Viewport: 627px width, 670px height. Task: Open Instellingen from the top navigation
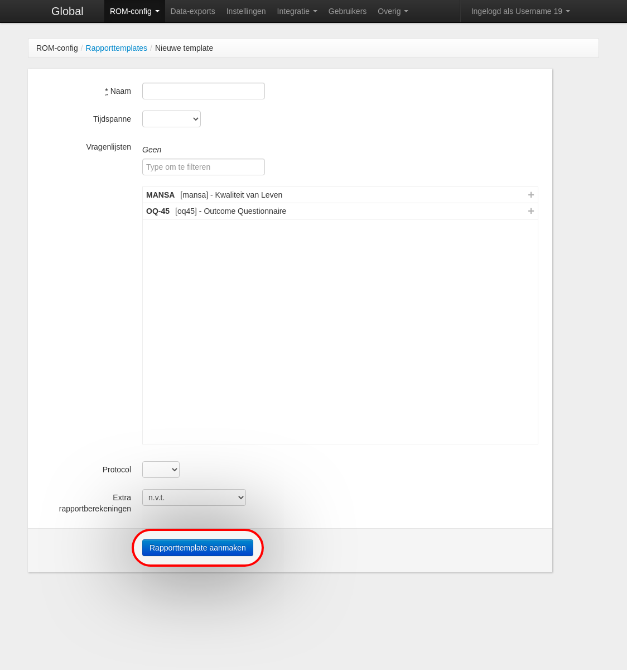pyautogui.click(x=246, y=11)
